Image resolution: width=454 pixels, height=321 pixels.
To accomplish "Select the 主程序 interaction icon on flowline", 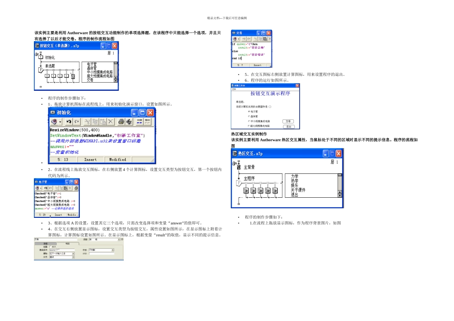I will (238, 183).
